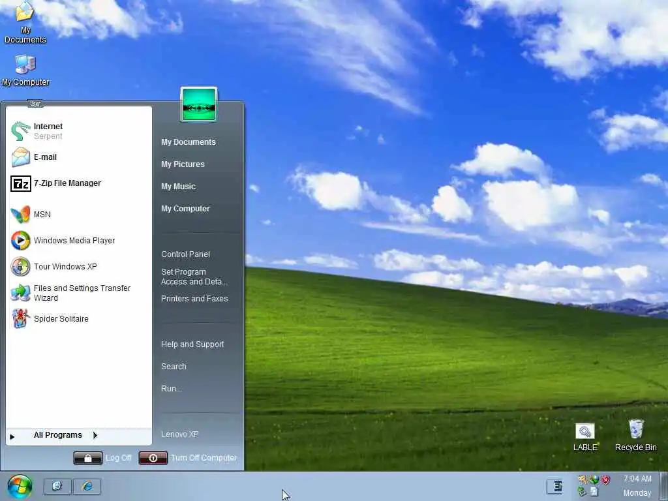This screenshot has width=668, height=501.
Task: Open Internet Serpent browser from Start menu
Action: (x=79, y=130)
